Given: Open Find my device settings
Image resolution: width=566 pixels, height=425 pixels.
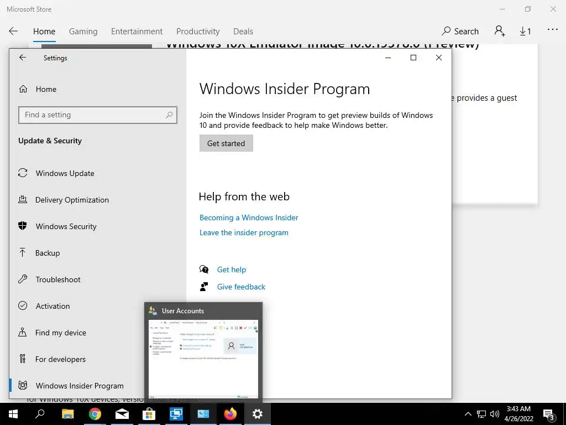Looking at the screenshot, I should [x=61, y=333].
